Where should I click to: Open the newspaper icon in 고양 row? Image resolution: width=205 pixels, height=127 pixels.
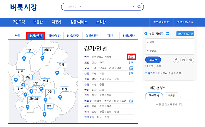pyautogui.click(x=131, y=62)
